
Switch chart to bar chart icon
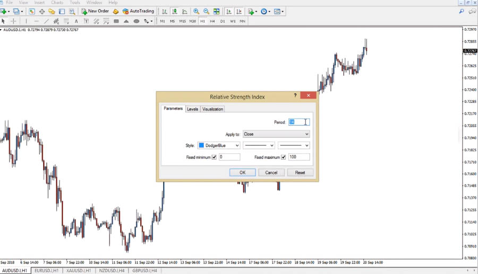pyautogui.click(x=165, y=11)
